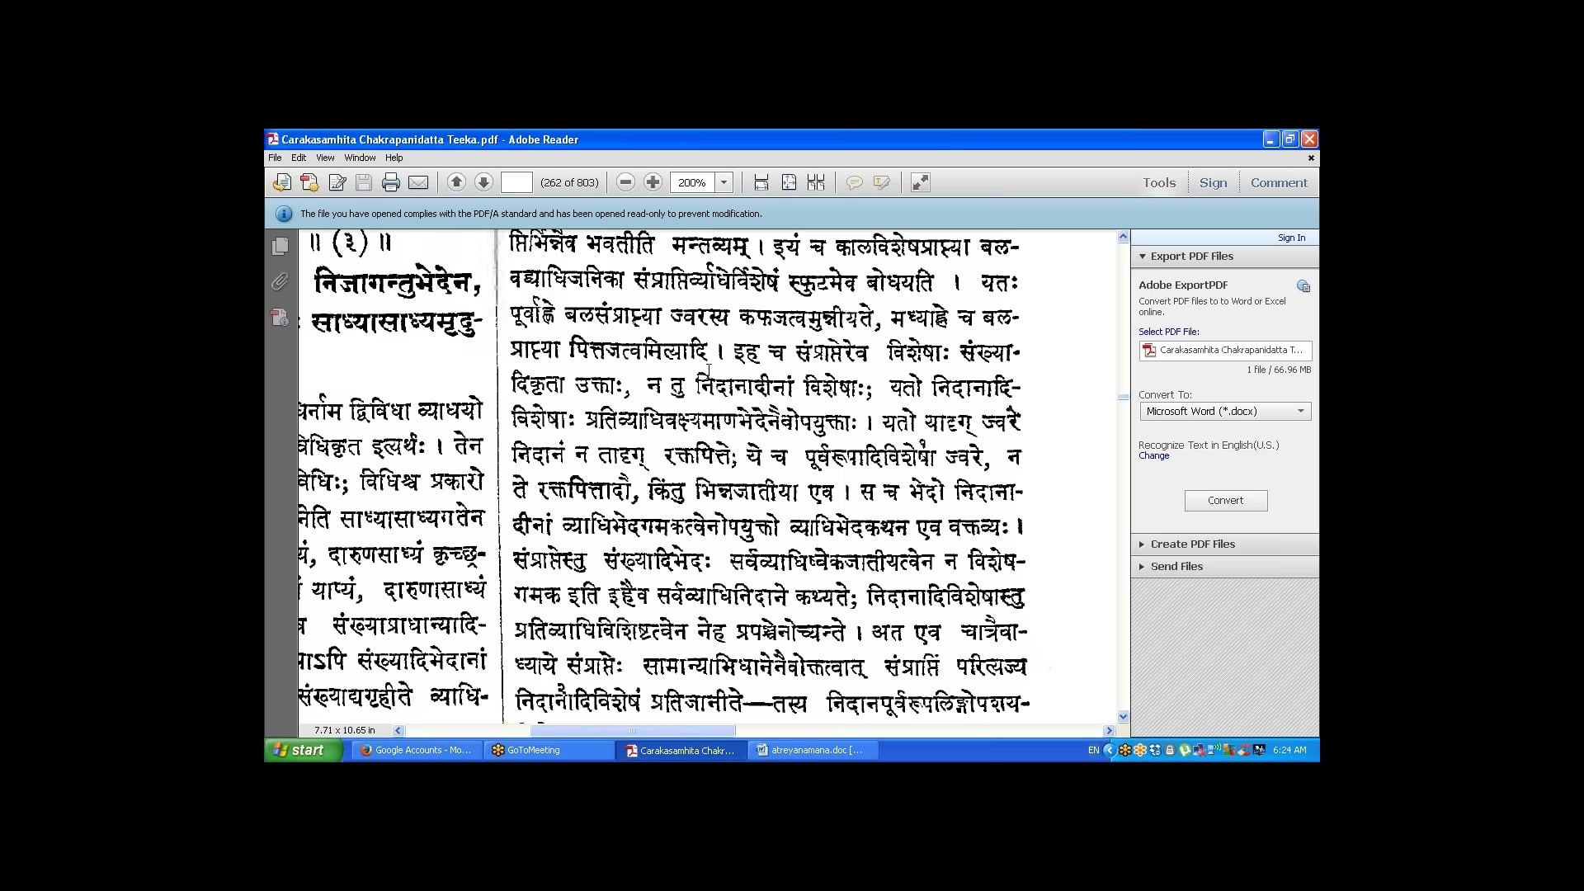Open the View menu

pyautogui.click(x=325, y=158)
